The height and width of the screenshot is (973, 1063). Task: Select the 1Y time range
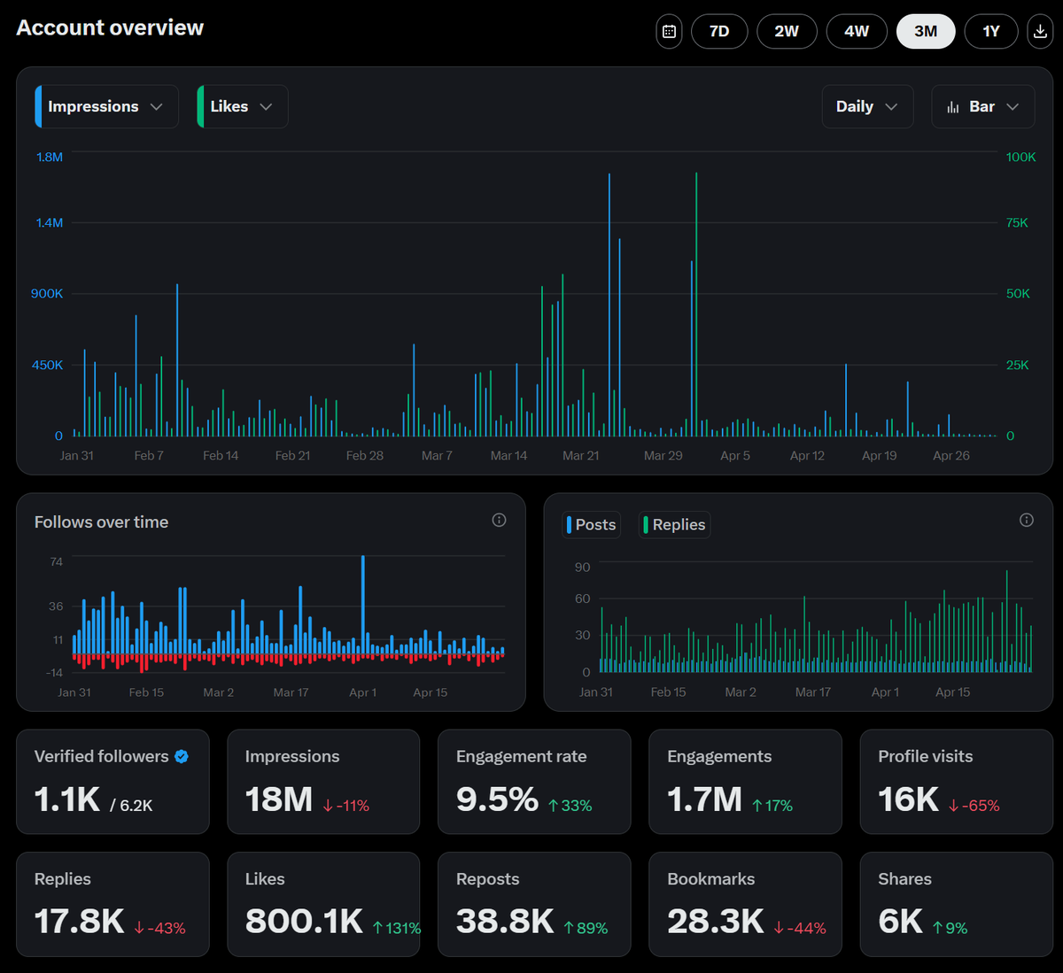[991, 32]
